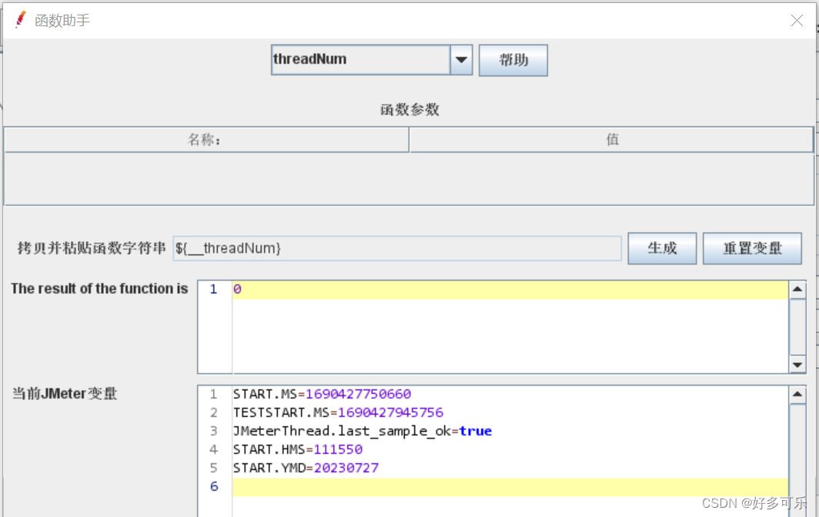
Task: Select the START.MS=1690427750660 line
Action: (x=323, y=394)
